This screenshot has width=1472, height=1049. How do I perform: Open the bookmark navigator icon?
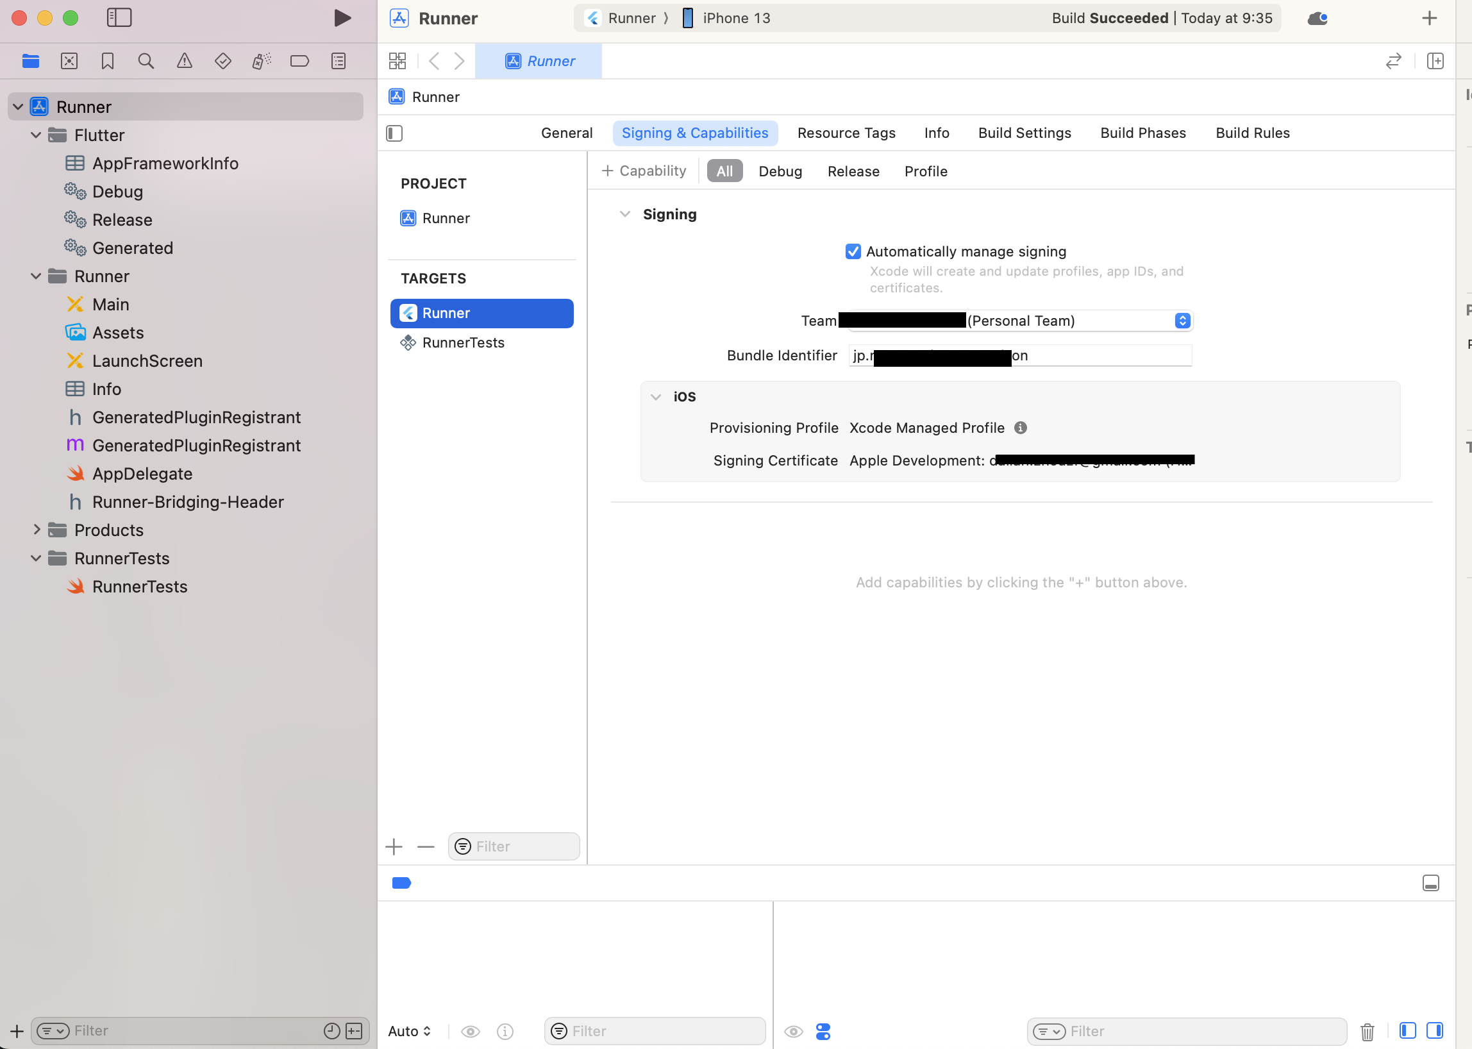[x=108, y=62]
